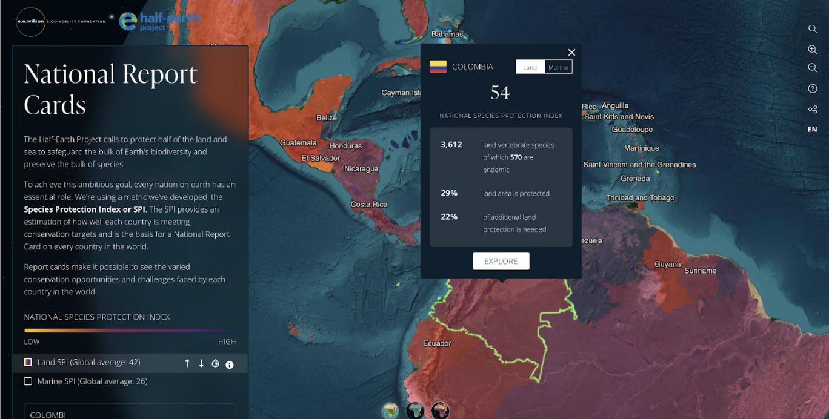Zoom in on the map
This screenshot has height=419, width=829.
pyautogui.click(x=813, y=49)
